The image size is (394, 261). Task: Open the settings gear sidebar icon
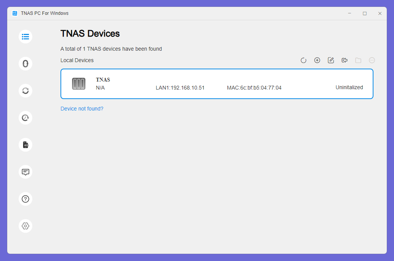click(x=25, y=226)
